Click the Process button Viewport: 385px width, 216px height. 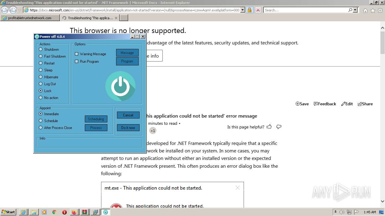(96, 128)
